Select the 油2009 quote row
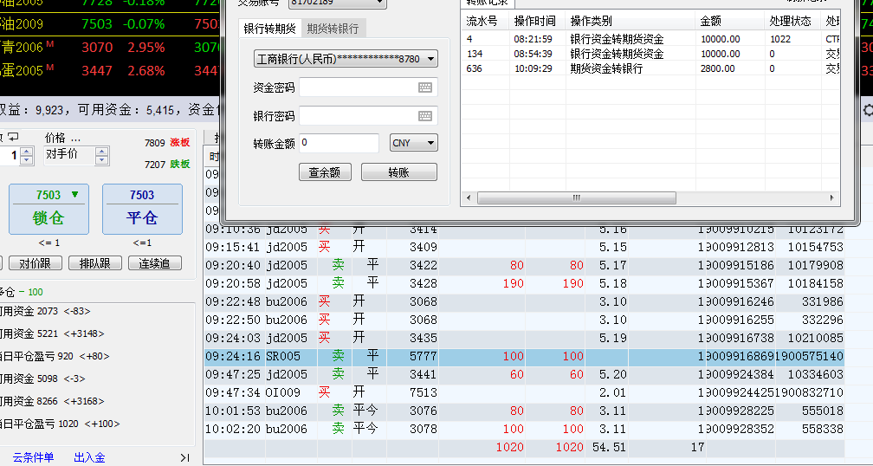873x466 pixels. pyautogui.click(x=110, y=24)
